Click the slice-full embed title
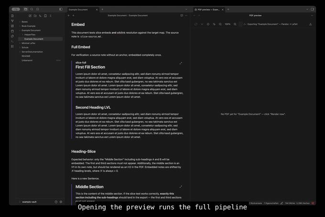The image size is (325, 217). click(81, 62)
